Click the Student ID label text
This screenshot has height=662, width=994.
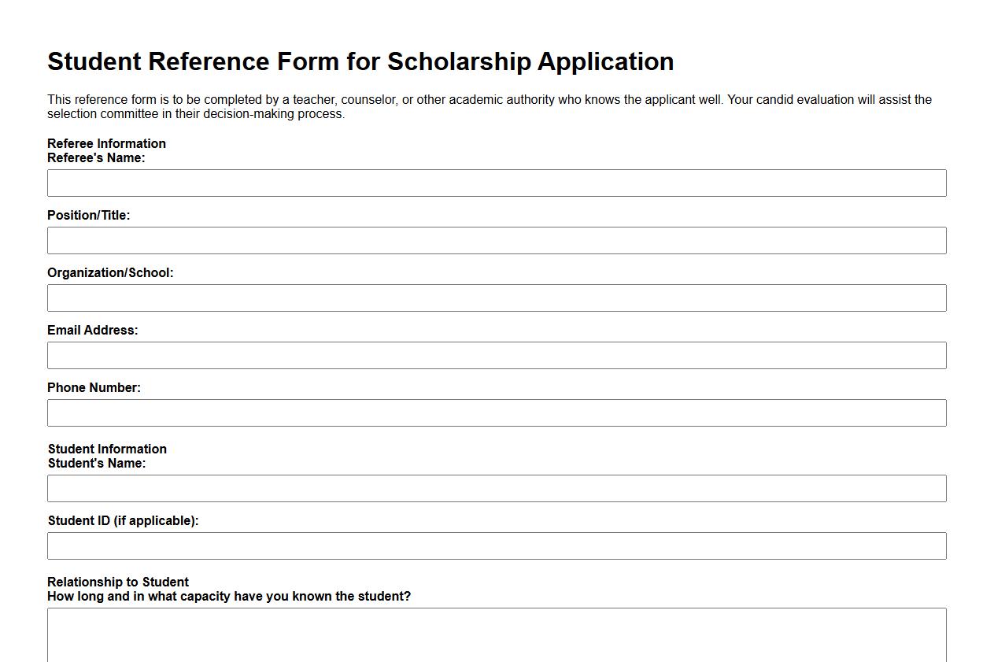[123, 520]
